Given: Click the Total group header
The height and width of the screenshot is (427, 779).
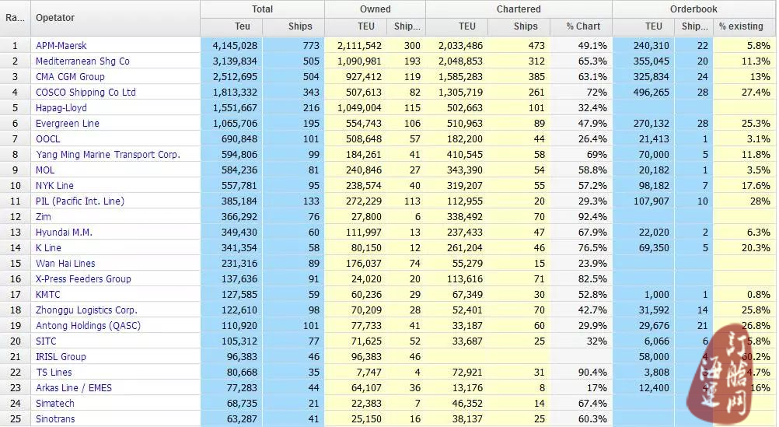Looking at the screenshot, I should [262, 9].
